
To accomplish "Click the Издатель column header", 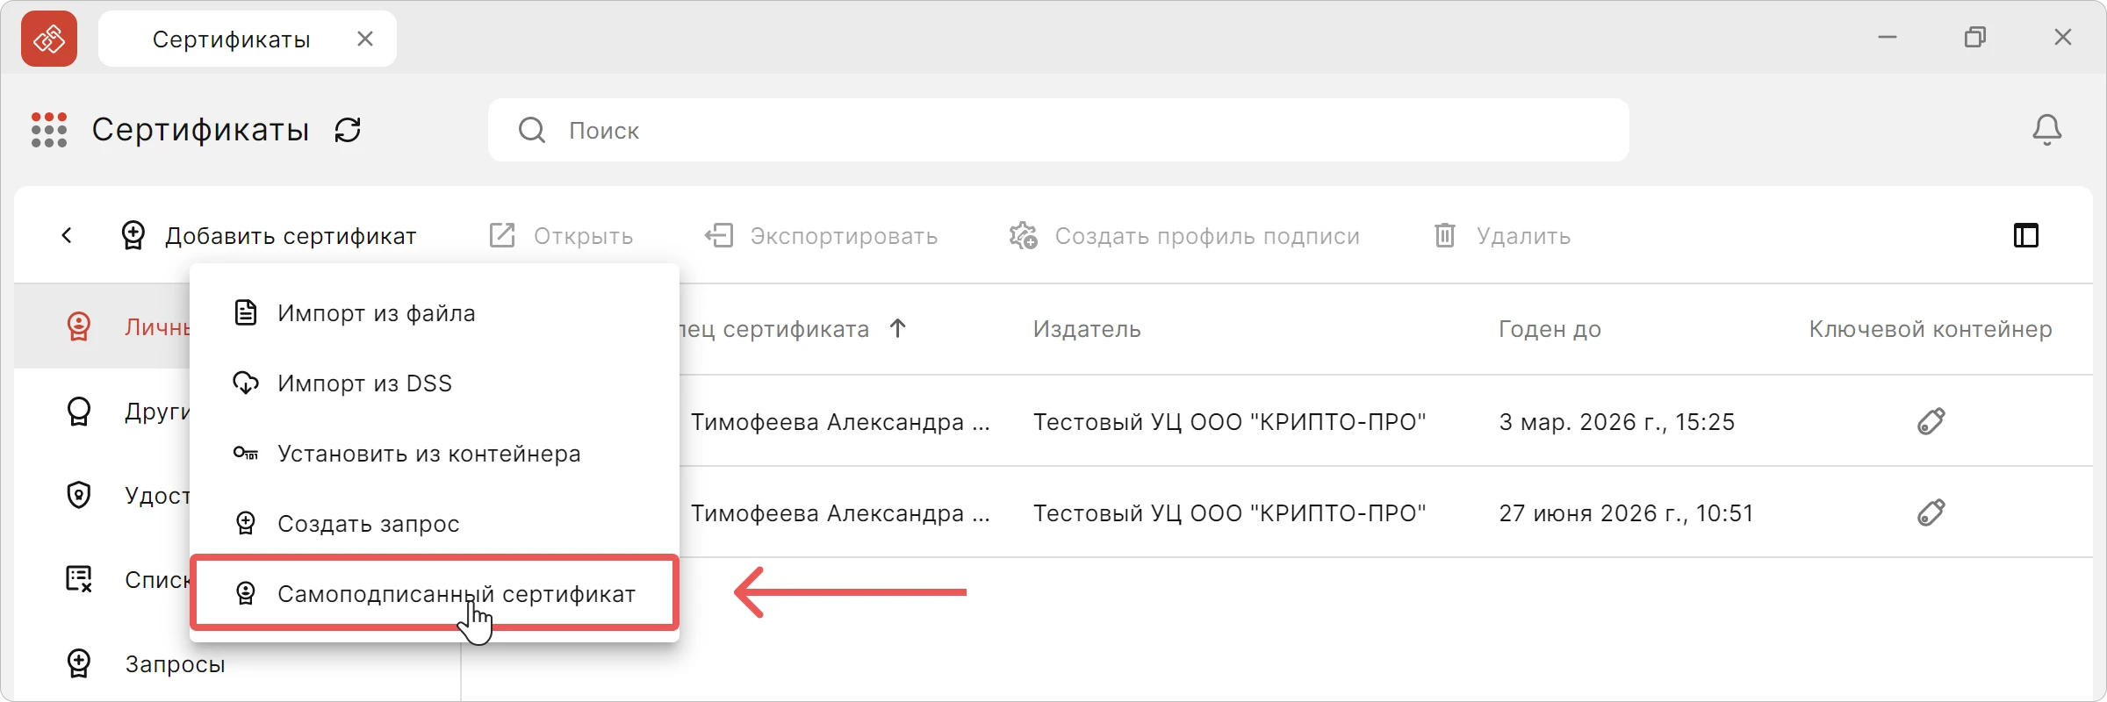I will [1087, 329].
